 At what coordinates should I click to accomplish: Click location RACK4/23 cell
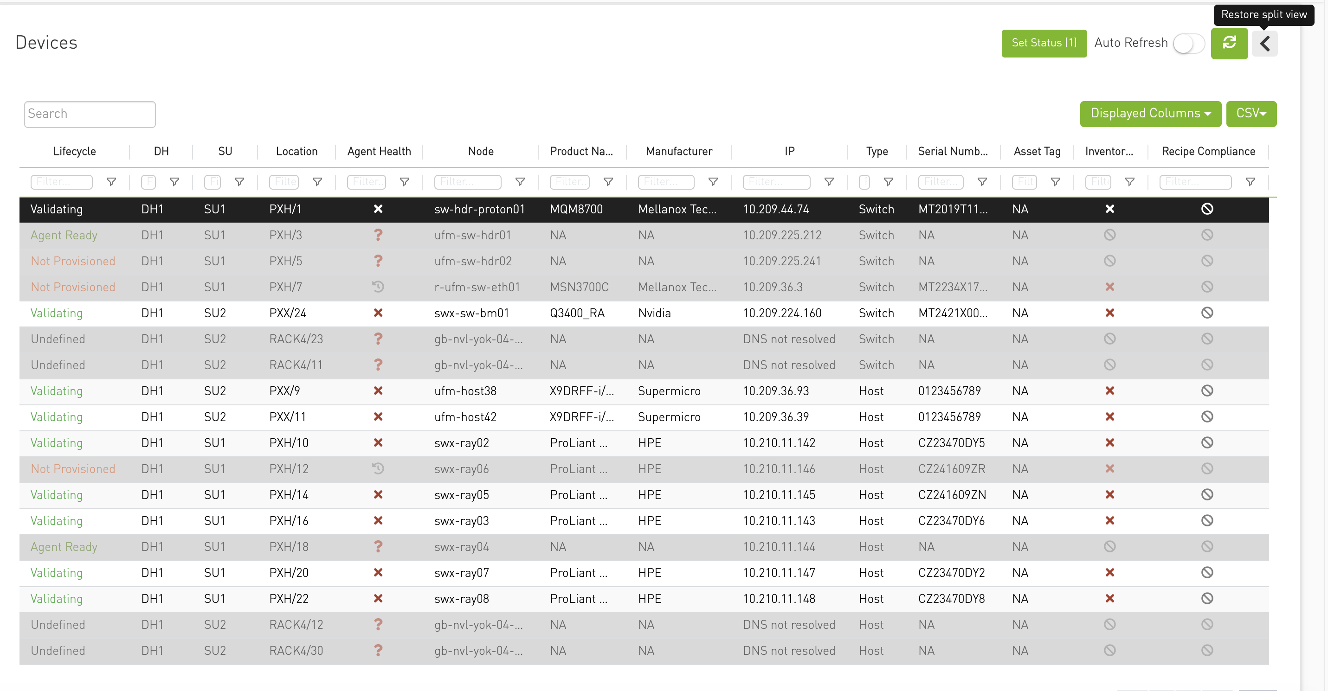coord(296,339)
